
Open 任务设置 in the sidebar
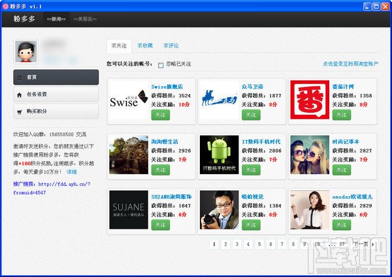pos(56,95)
